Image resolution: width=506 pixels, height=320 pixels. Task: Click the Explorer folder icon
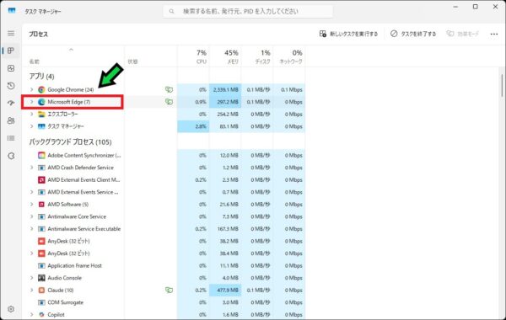pos(41,114)
